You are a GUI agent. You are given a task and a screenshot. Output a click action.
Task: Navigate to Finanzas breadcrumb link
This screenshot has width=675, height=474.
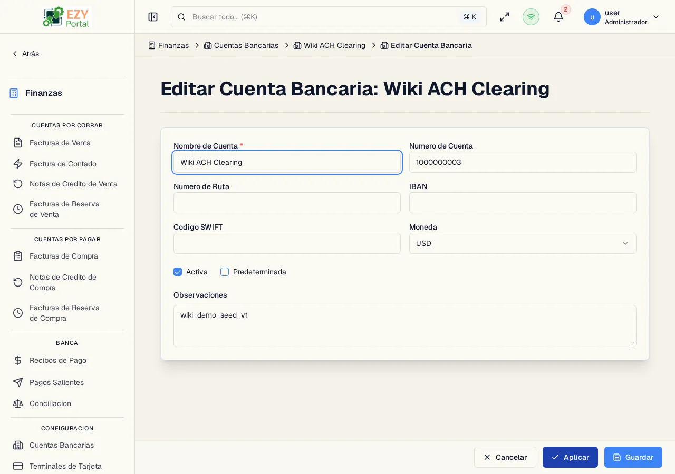(173, 45)
